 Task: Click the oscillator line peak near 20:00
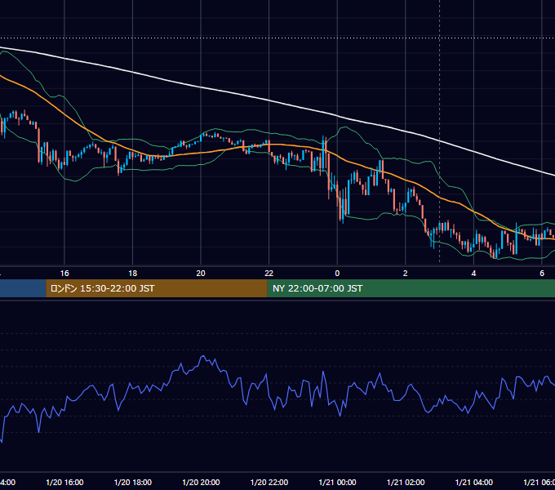click(203, 356)
